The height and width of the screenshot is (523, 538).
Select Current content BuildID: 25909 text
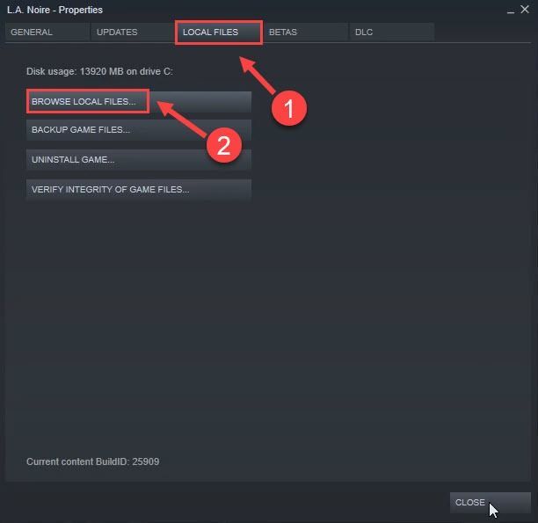[92, 461]
